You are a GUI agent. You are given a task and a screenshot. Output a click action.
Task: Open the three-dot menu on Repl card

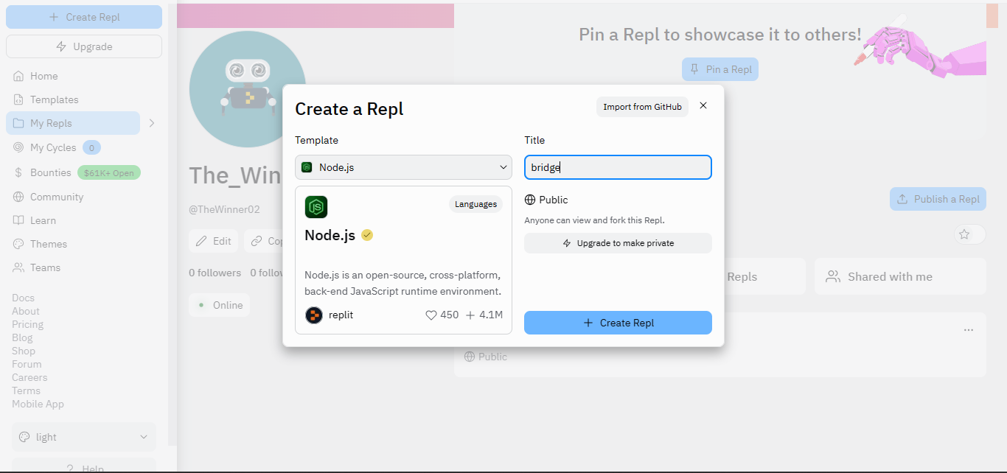[x=969, y=330]
